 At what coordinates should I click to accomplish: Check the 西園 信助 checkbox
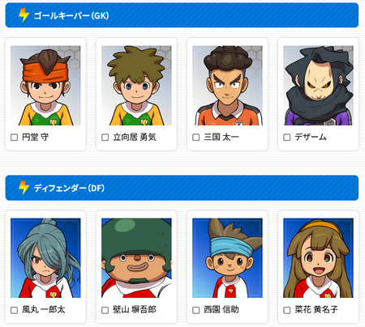tap(195, 310)
